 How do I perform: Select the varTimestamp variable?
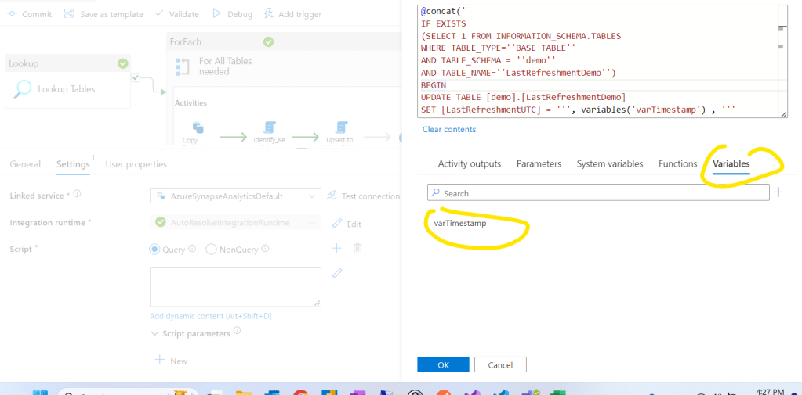[460, 223]
